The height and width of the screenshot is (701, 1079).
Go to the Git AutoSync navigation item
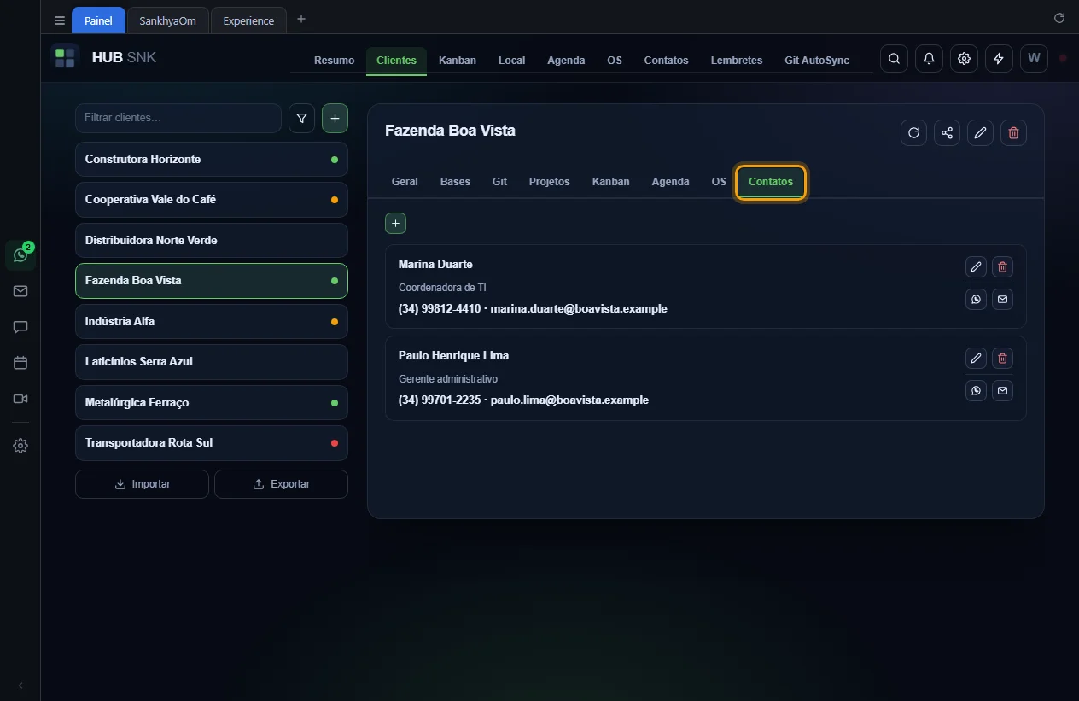point(817,61)
